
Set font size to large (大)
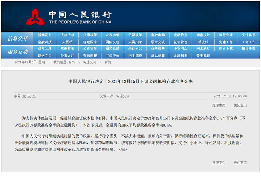pyautogui.click(x=24, y=96)
